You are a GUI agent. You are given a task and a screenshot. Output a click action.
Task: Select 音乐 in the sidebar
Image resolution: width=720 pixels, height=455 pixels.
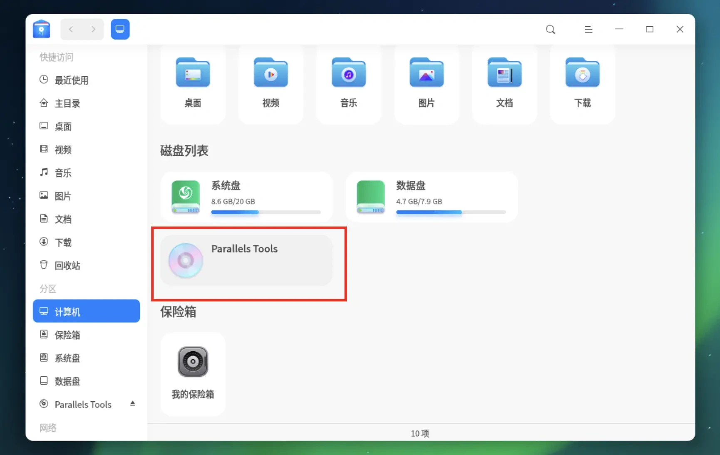tap(86, 173)
